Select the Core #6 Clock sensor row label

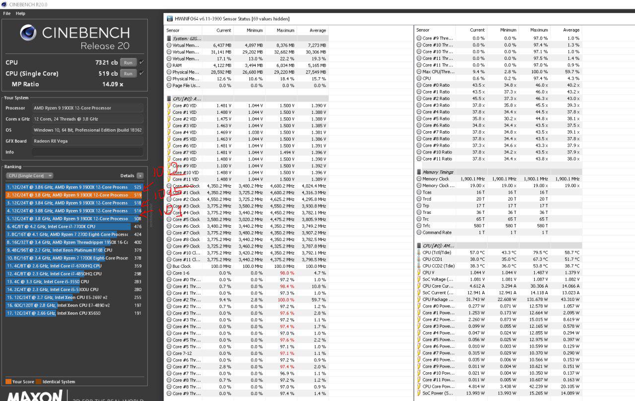click(187, 226)
